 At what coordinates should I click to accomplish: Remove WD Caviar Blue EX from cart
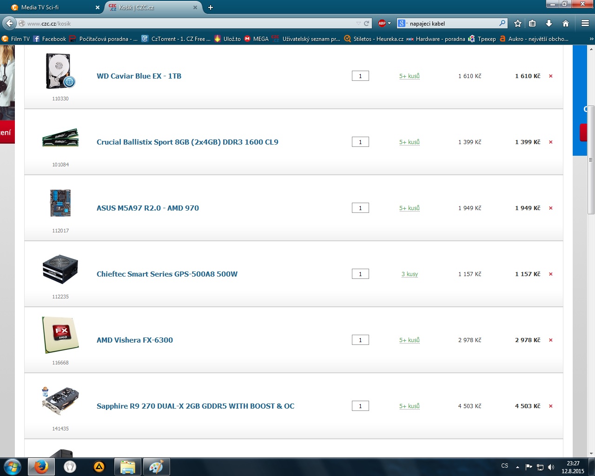click(551, 76)
